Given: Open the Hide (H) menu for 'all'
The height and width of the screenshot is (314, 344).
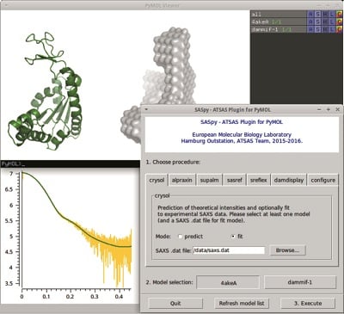Looking at the screenshot, I should [x=325, y=14].
